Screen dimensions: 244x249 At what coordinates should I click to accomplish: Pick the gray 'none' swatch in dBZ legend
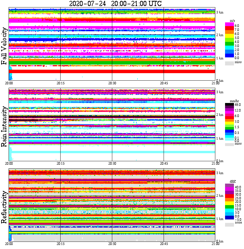tap(229, 225)
